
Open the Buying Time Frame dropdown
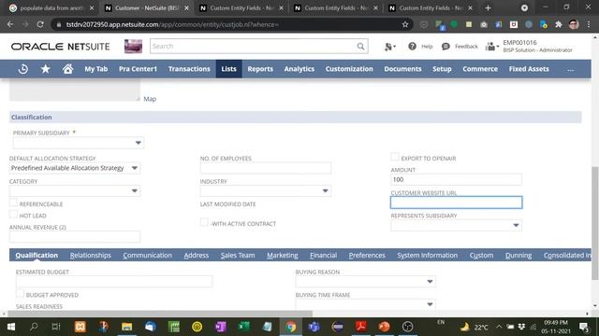point(430,304)
